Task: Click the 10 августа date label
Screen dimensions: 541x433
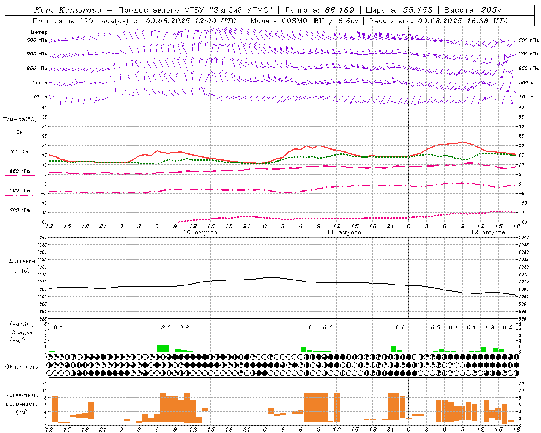Action: pos(200,233)
